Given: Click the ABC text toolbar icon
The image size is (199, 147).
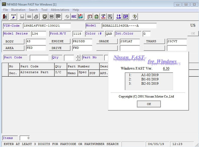Looking at the screenshot, I should 74,17.
